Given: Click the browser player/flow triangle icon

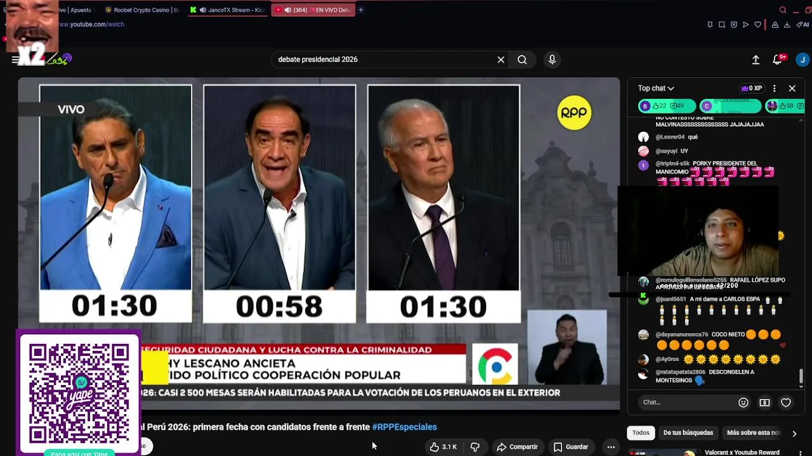Looking at the screenshot, I should click(745, 25).
